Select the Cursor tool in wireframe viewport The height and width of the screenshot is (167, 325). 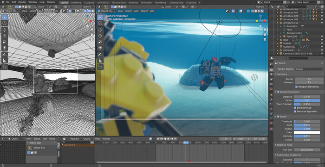(x=5, y=24)
